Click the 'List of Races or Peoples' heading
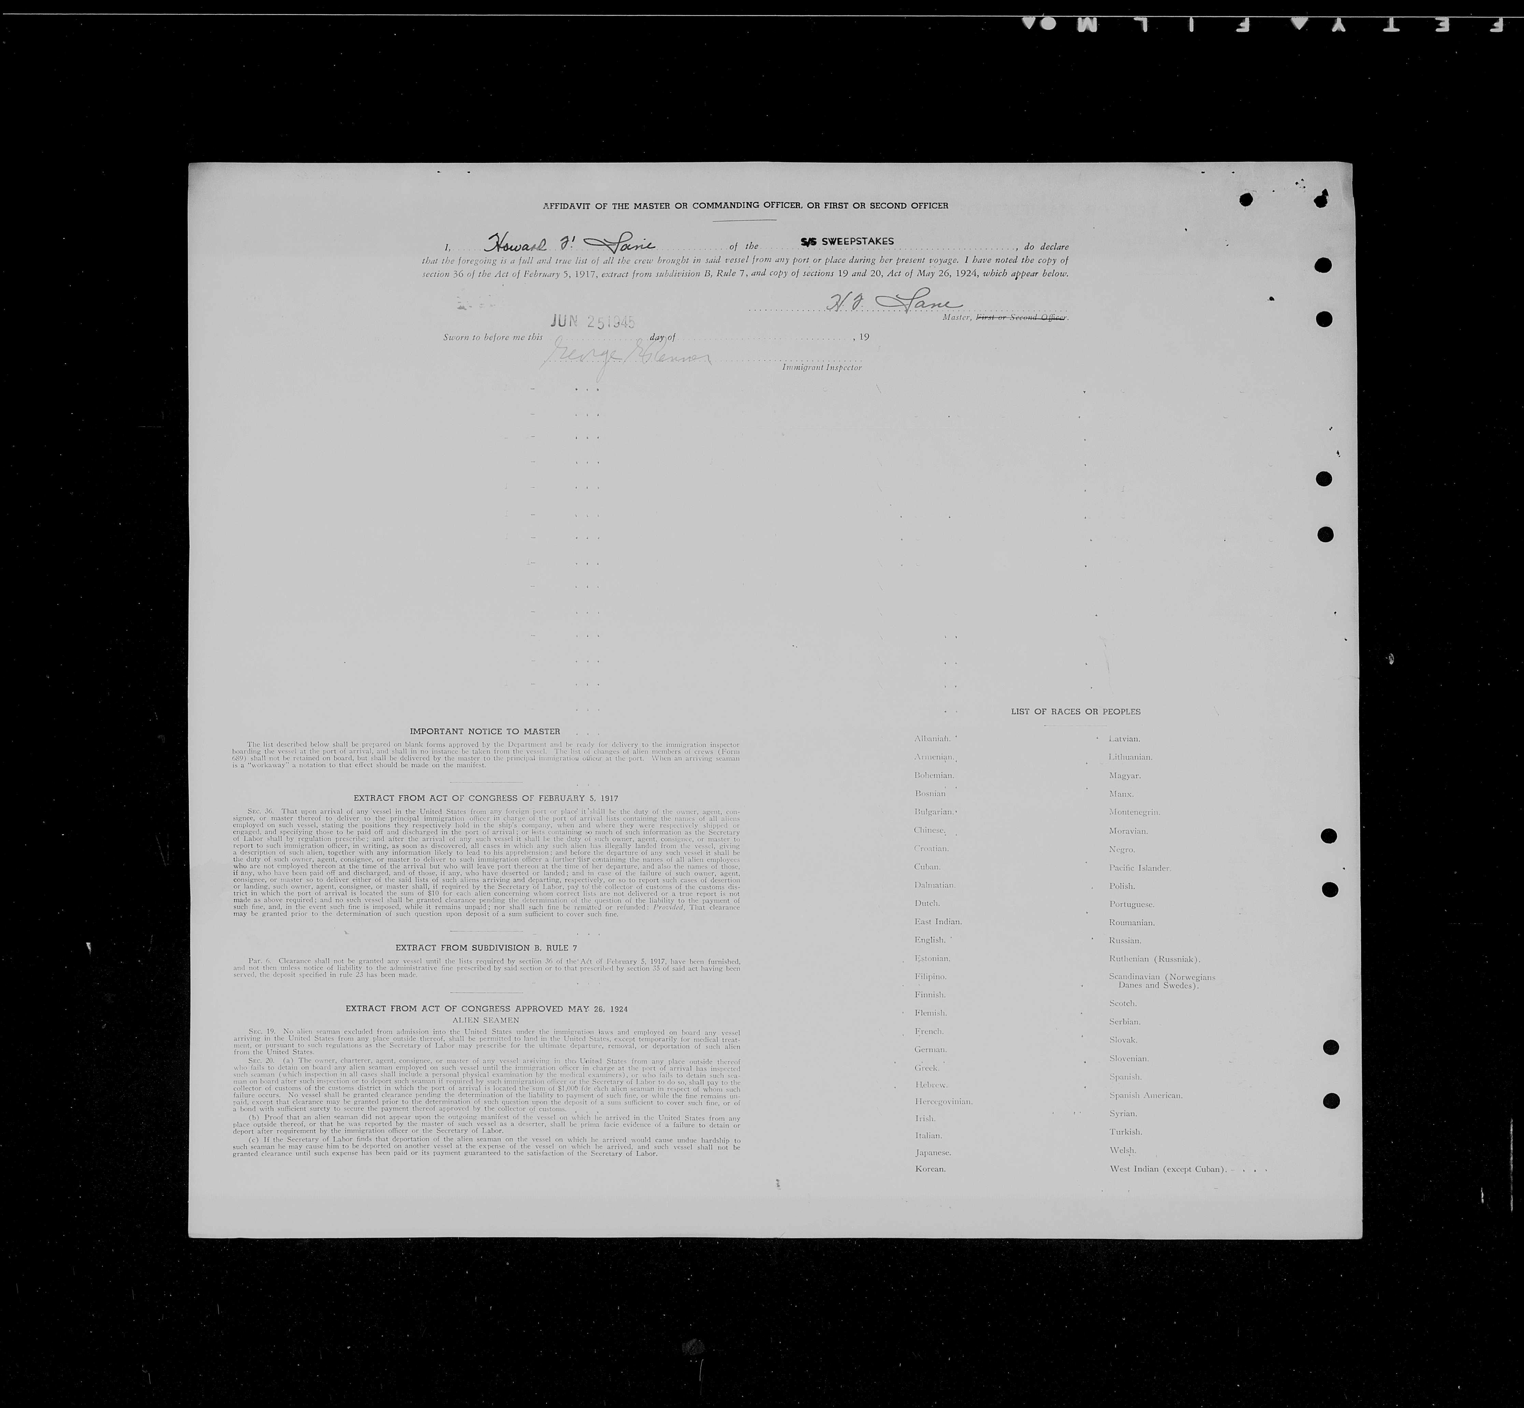 (1075, 712)
